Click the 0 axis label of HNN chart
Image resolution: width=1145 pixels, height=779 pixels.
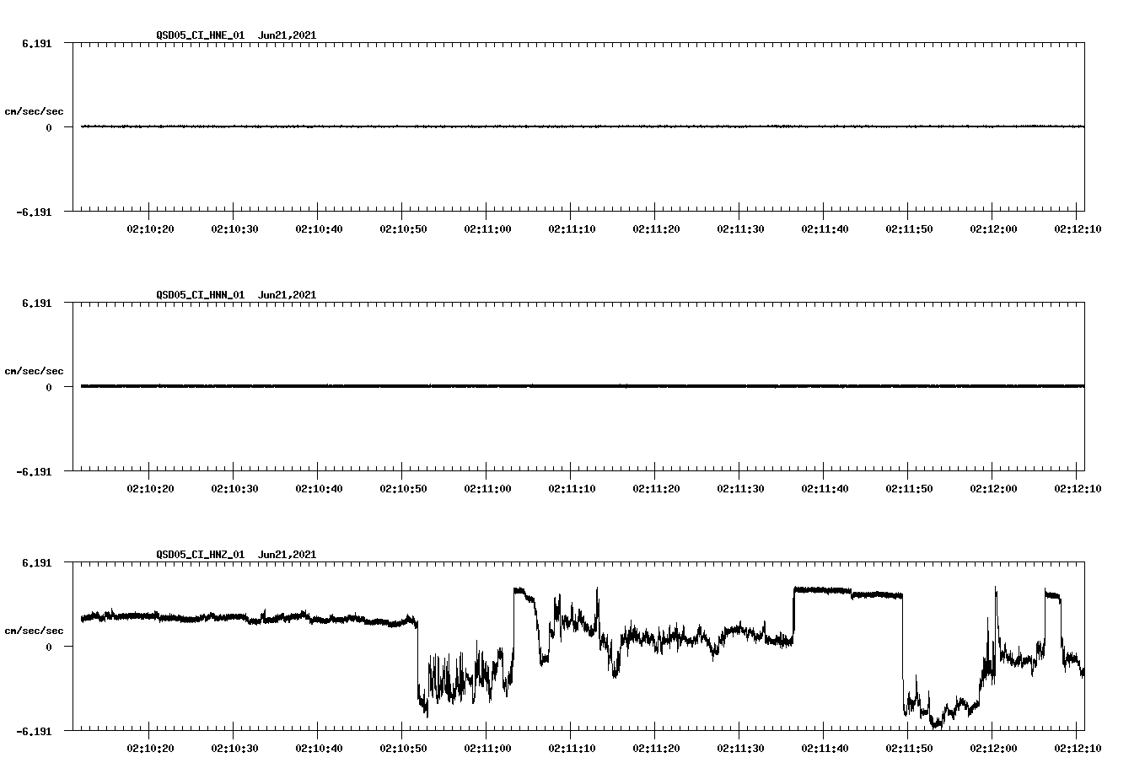pyautogui.click(x=49, y=387)
